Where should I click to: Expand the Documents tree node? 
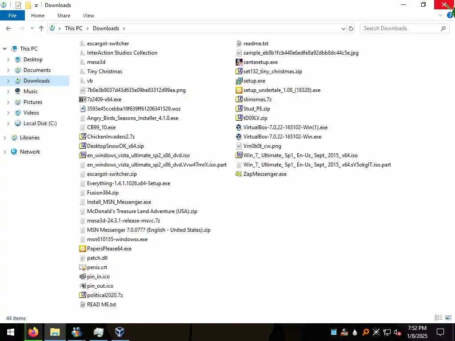pos(8,70)
